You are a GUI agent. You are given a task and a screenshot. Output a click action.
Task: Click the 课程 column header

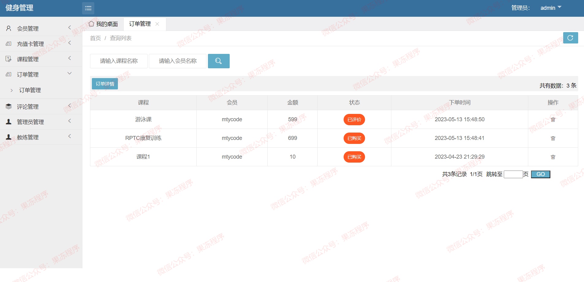click(143, 103)
